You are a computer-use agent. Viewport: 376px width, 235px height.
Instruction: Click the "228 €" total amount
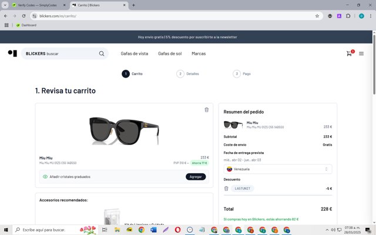pos(327,209)
